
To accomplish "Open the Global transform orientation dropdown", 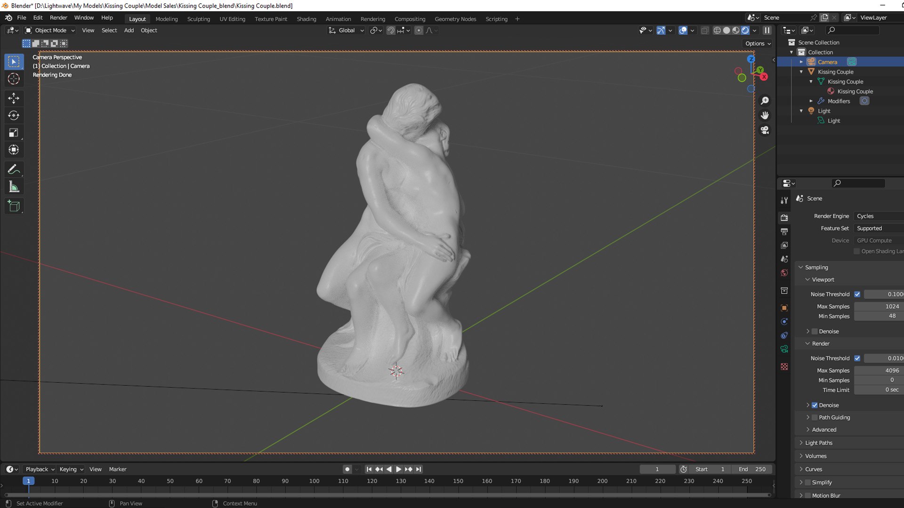I will point(346,30).
